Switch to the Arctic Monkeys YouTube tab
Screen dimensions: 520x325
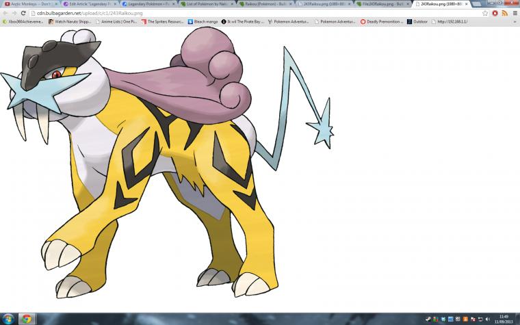coord(30,4)
